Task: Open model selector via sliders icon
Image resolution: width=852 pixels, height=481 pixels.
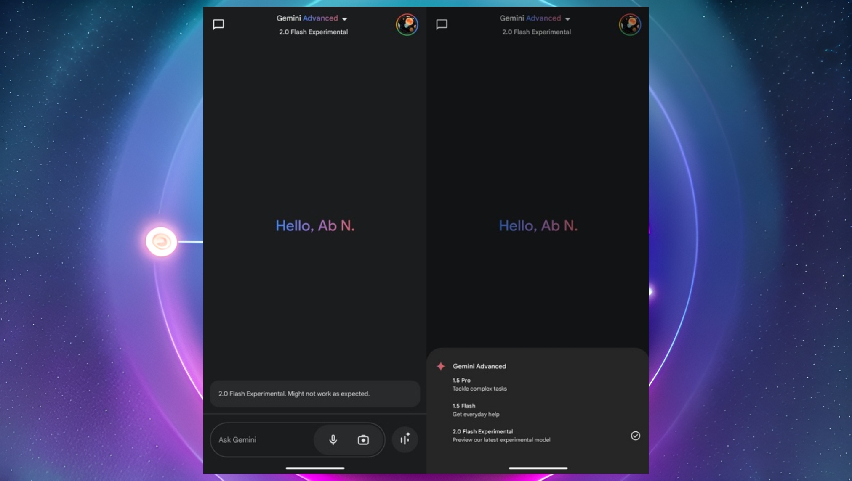Action: 405,439
